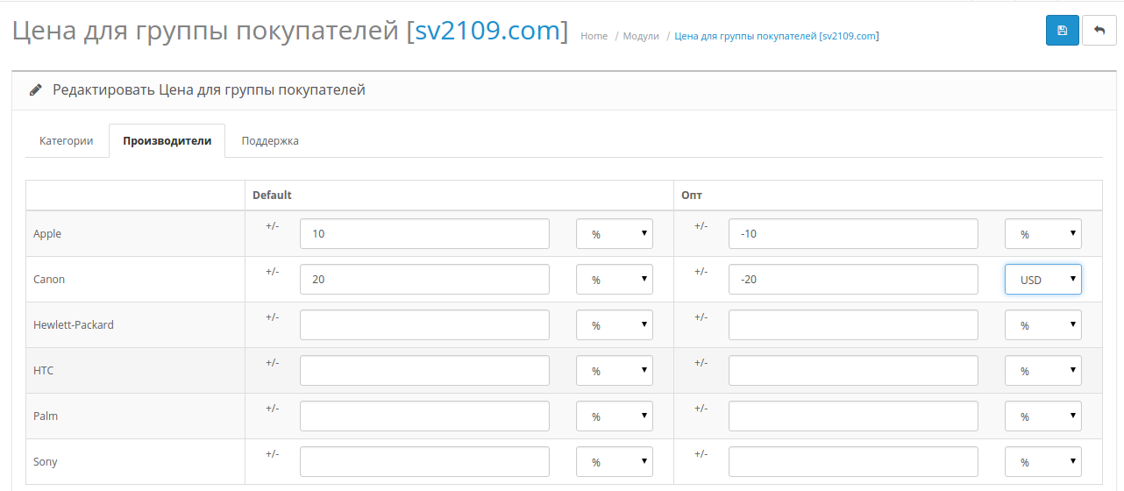The height and width of the screenshot is (491, 1124).
Task: Go to Home breadcrumb link
Action: click(x=594, y=36)
